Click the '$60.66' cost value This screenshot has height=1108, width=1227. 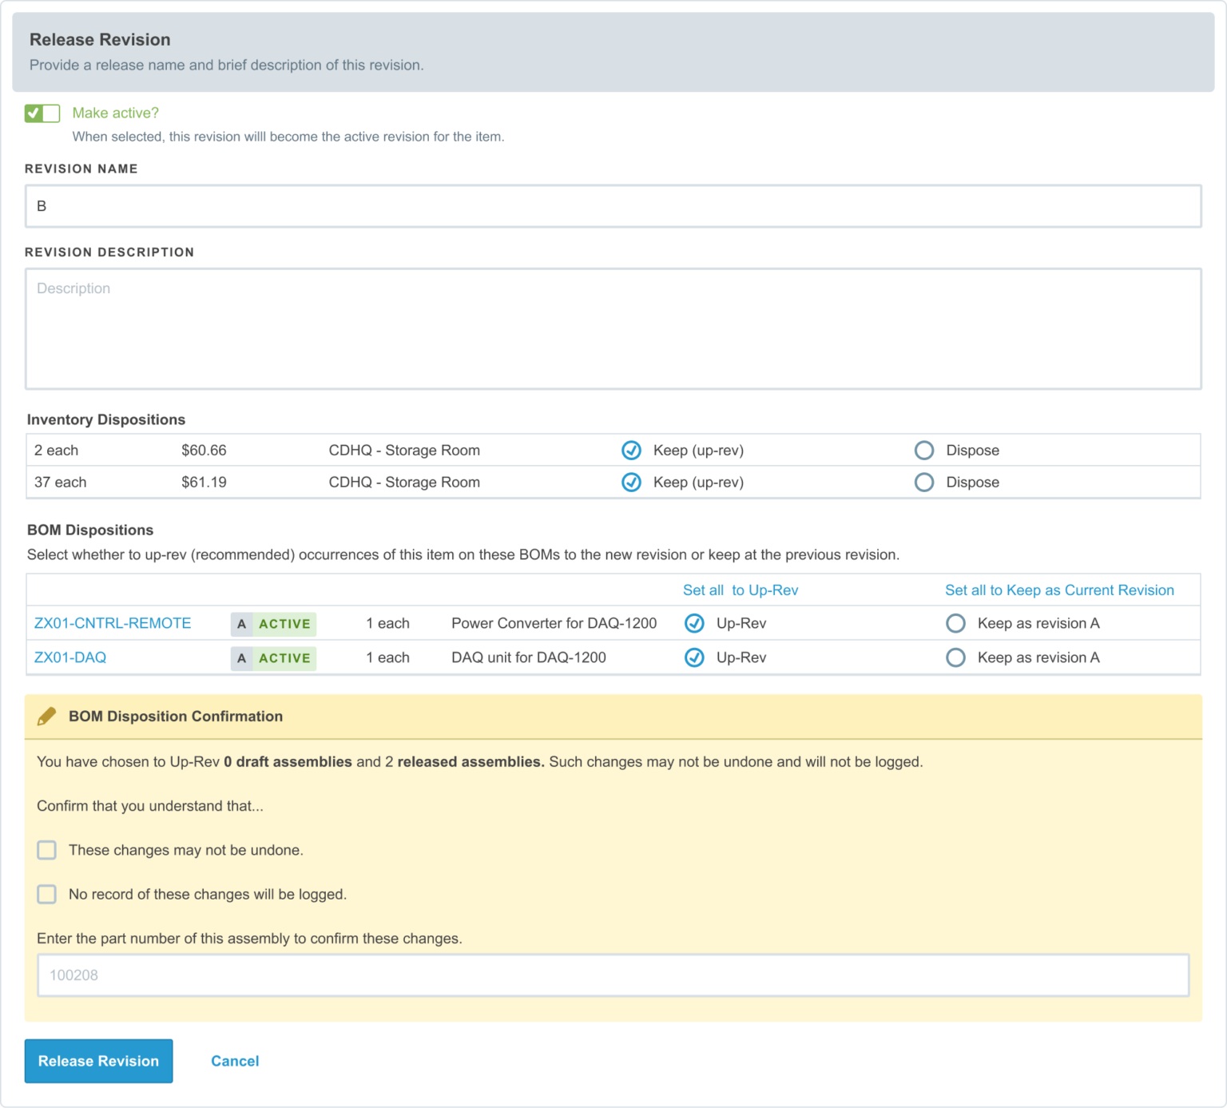(204, 451)
